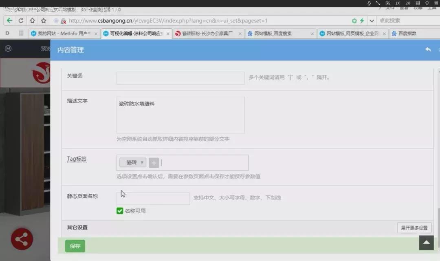
Task: Click the 预览 link in the dark header
Action: 44,49
